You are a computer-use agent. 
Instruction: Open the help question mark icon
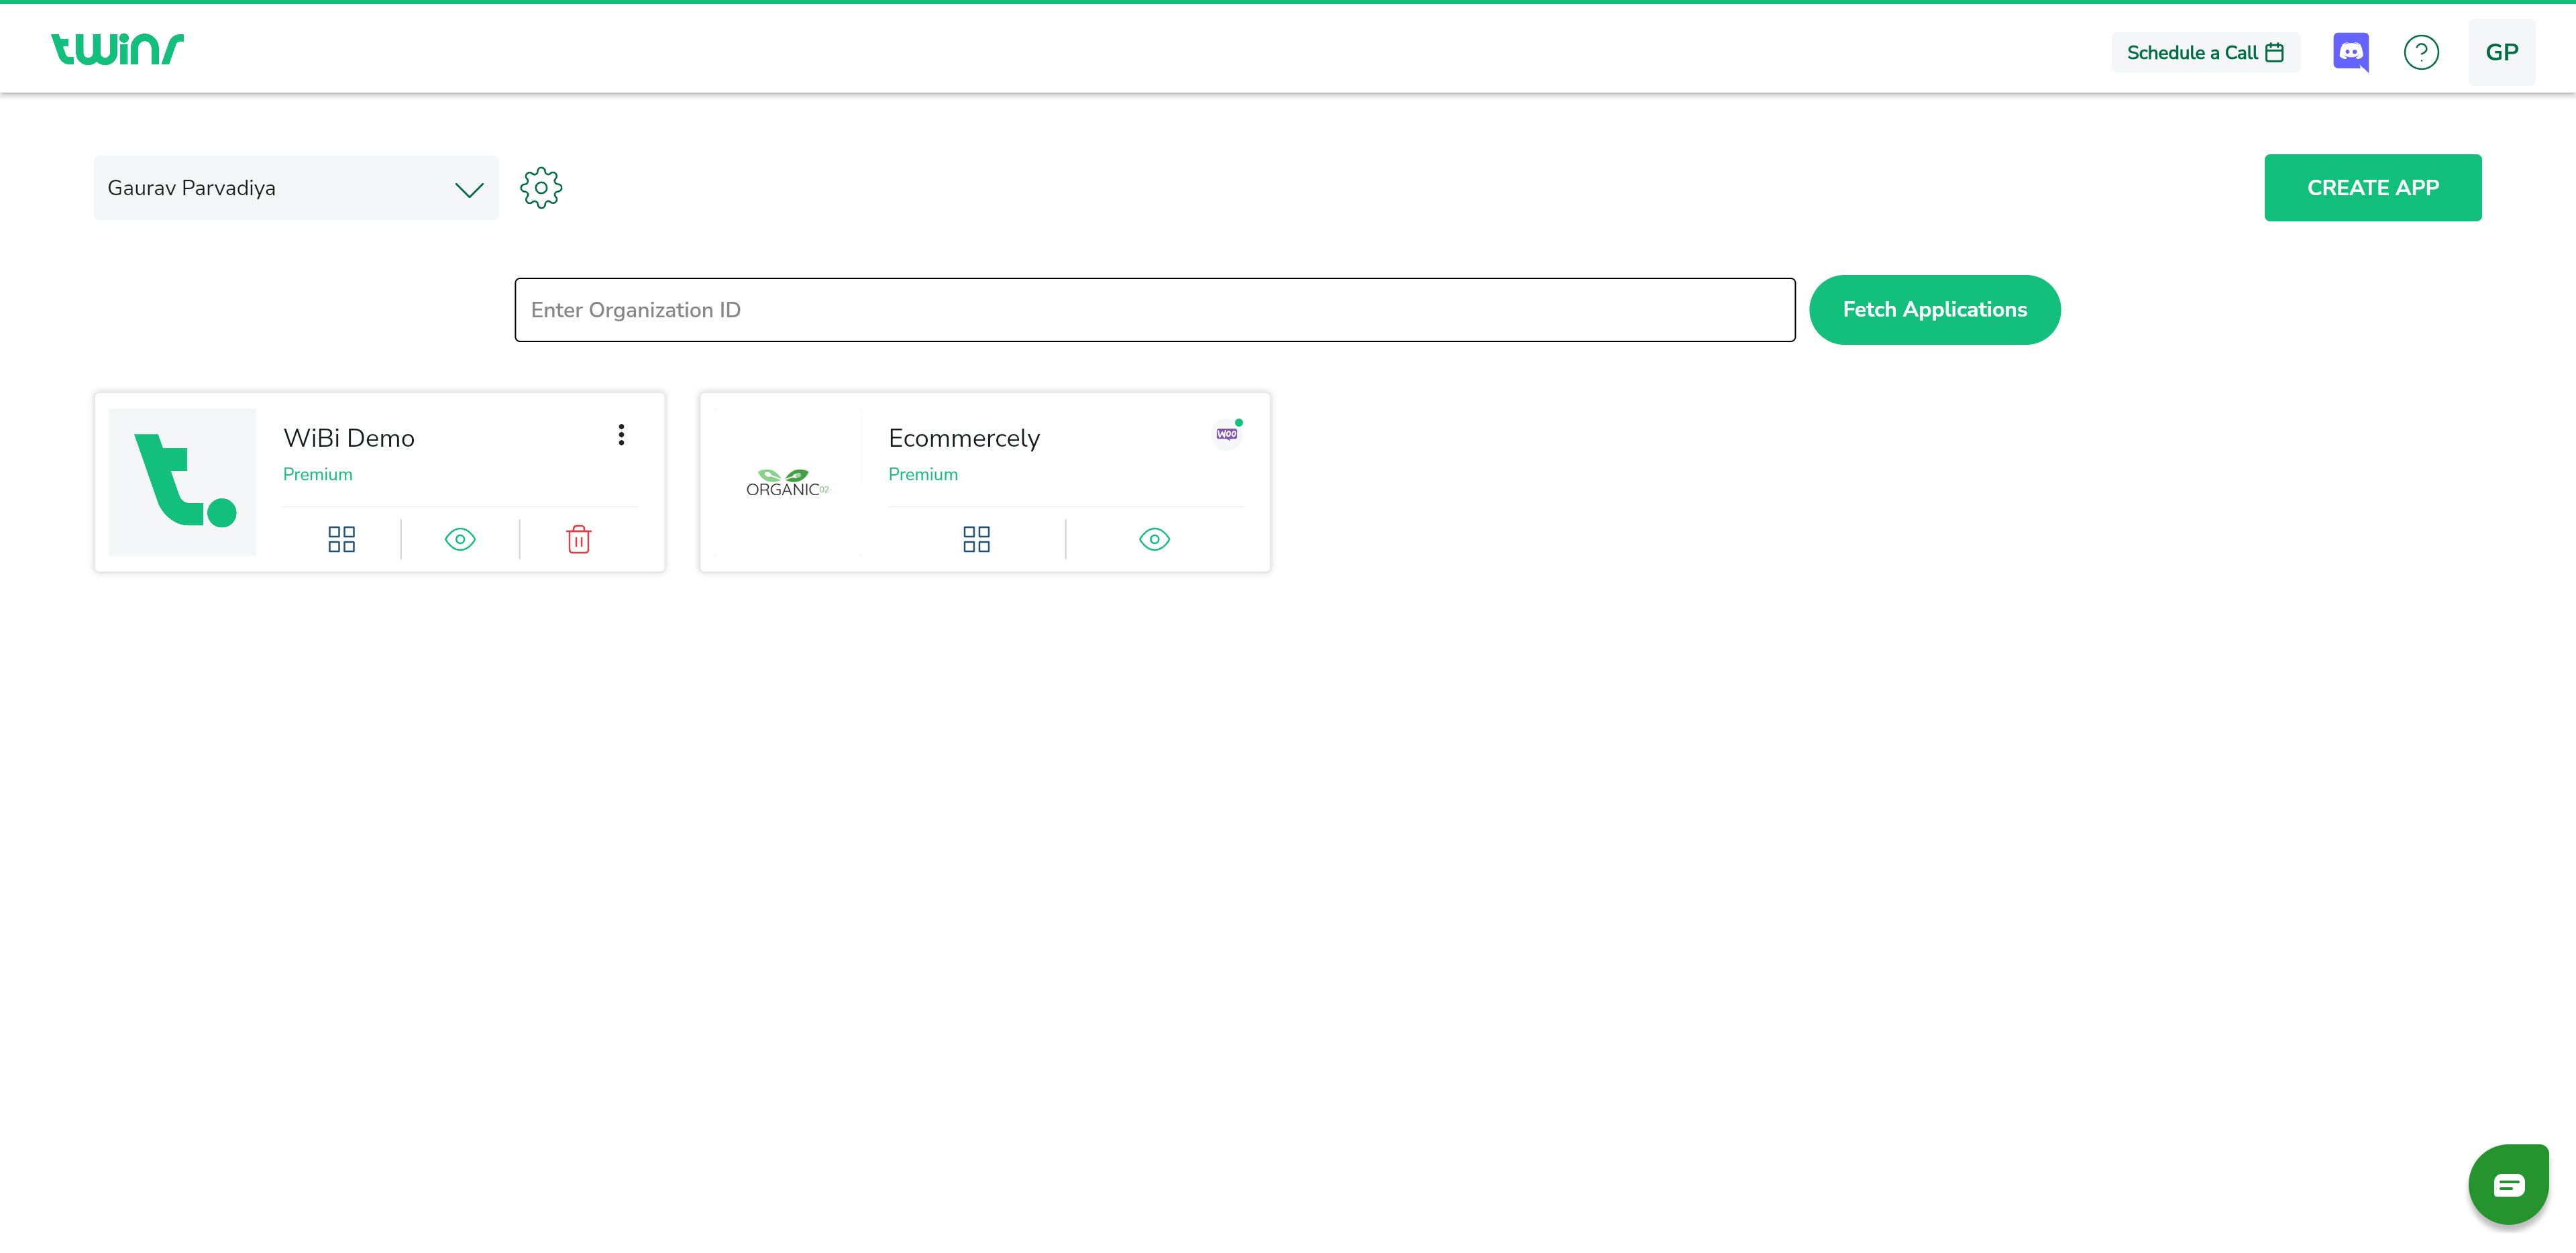(2420, 52)
